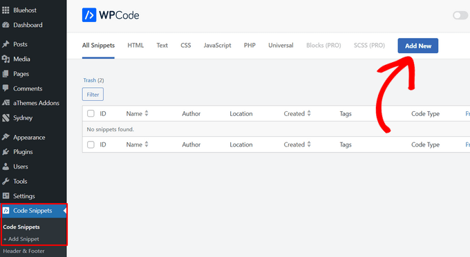Viewport: 470px width, 257px height.
Task: Toggle the switch in the WPCode header
Action: point(460,15)
